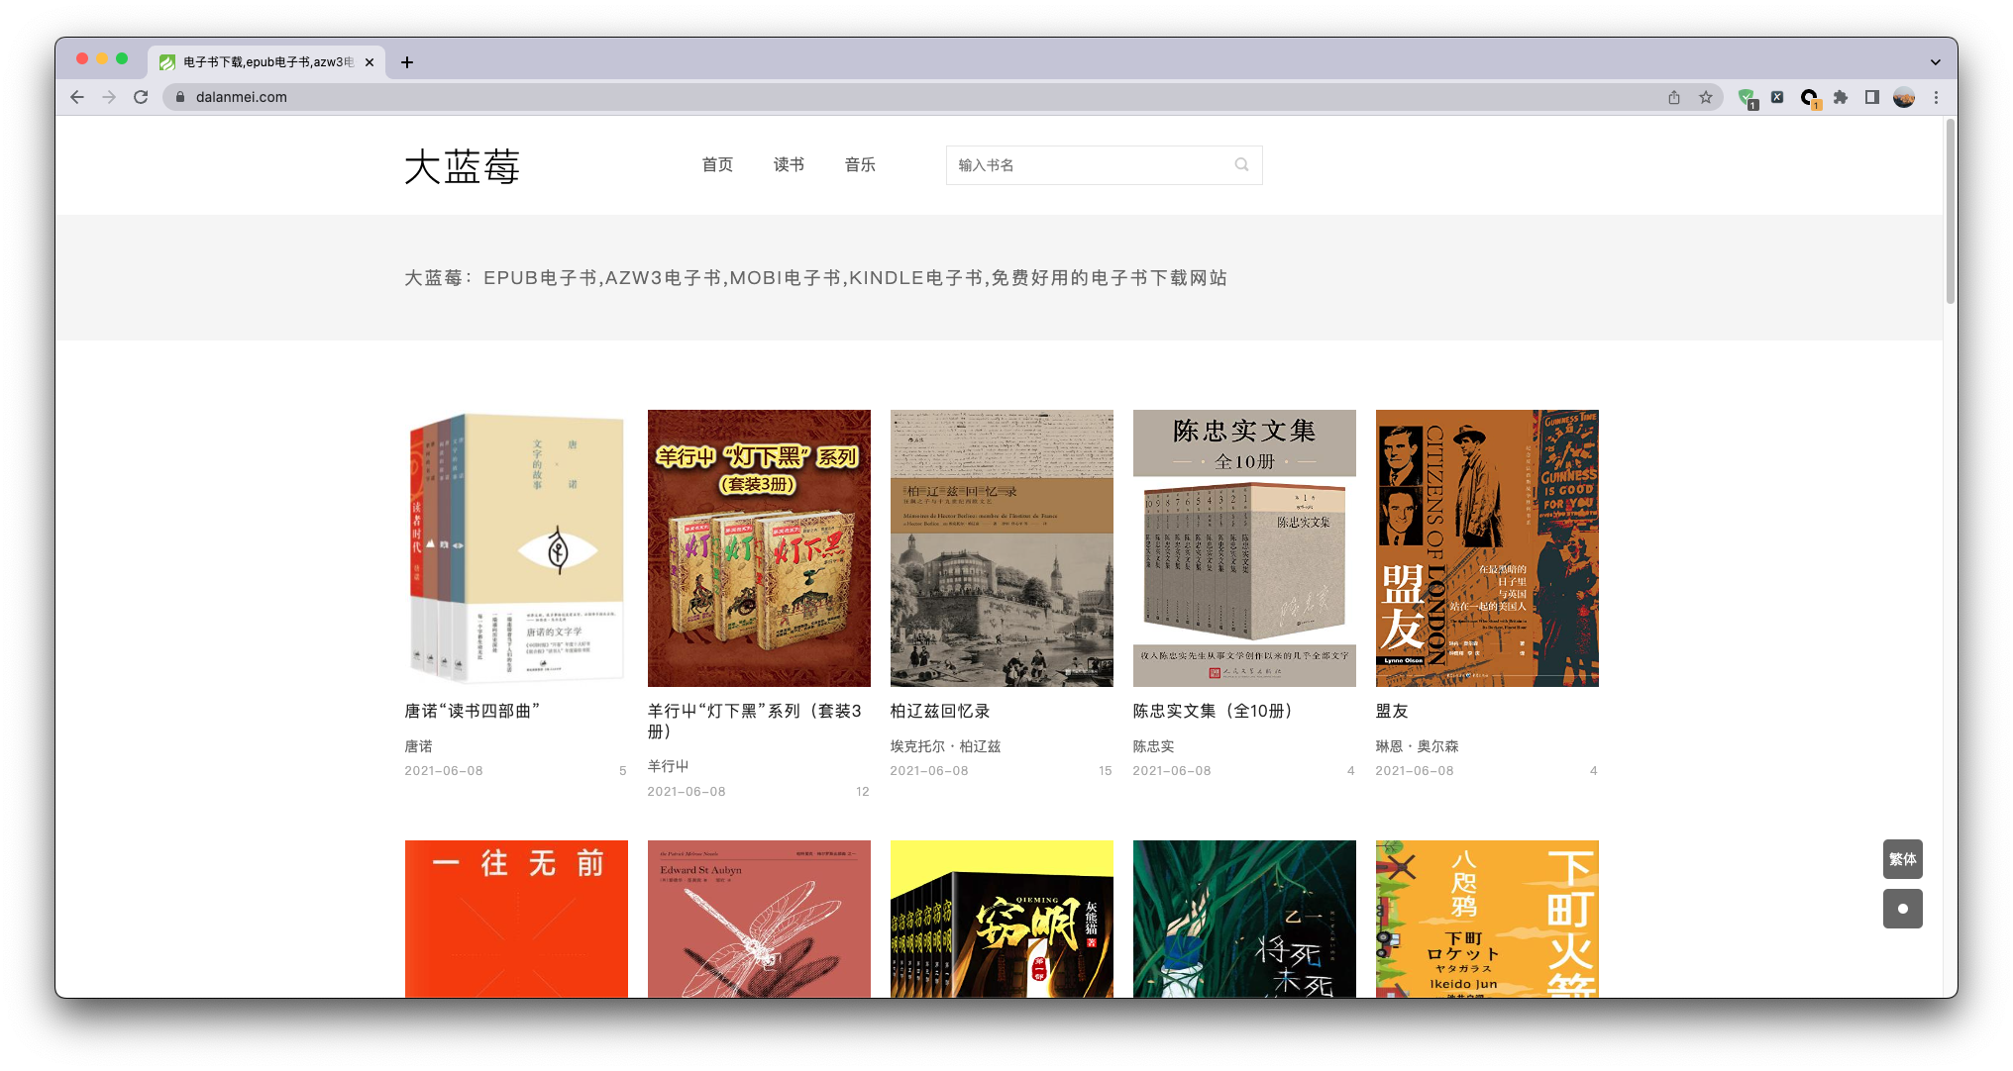This screenshot has width=2013, height=1071.
Task: Click the search magnifier icon
Action: [x=1241, y=164]
